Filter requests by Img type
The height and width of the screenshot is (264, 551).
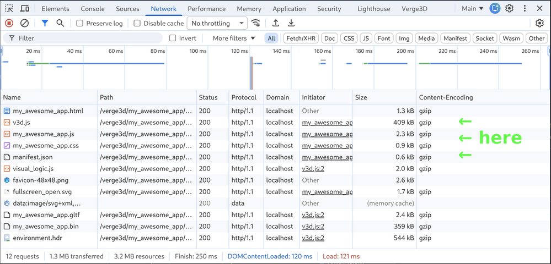[404, 38]
